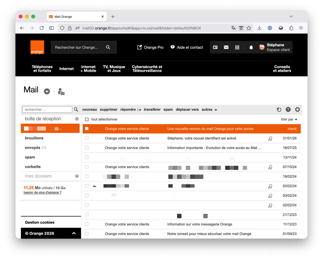This screenshot has height=259, width=323.
Task: Click the mail search magnifier icon
Action: (x=76, y=109)
